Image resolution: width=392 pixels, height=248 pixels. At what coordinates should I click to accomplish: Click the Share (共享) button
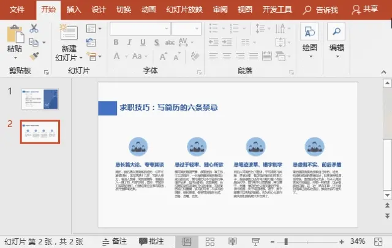365,10
